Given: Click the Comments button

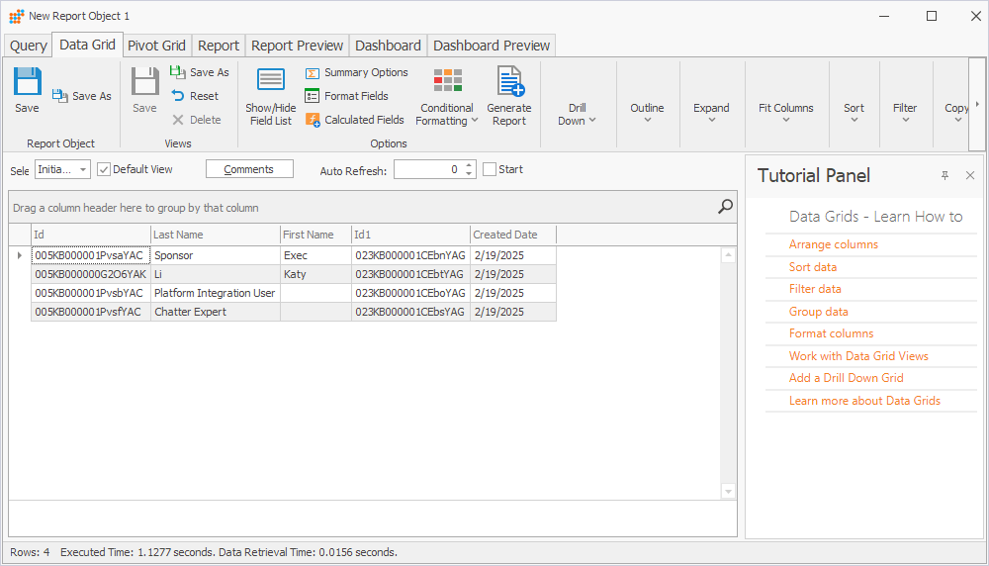Looking at the screenshot, I should coord(249,169).
